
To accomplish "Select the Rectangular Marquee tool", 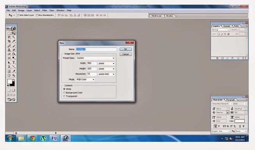I will 9,33.
